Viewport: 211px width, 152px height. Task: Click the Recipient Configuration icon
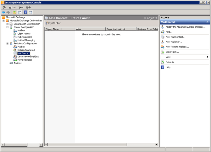pos(11,43)
